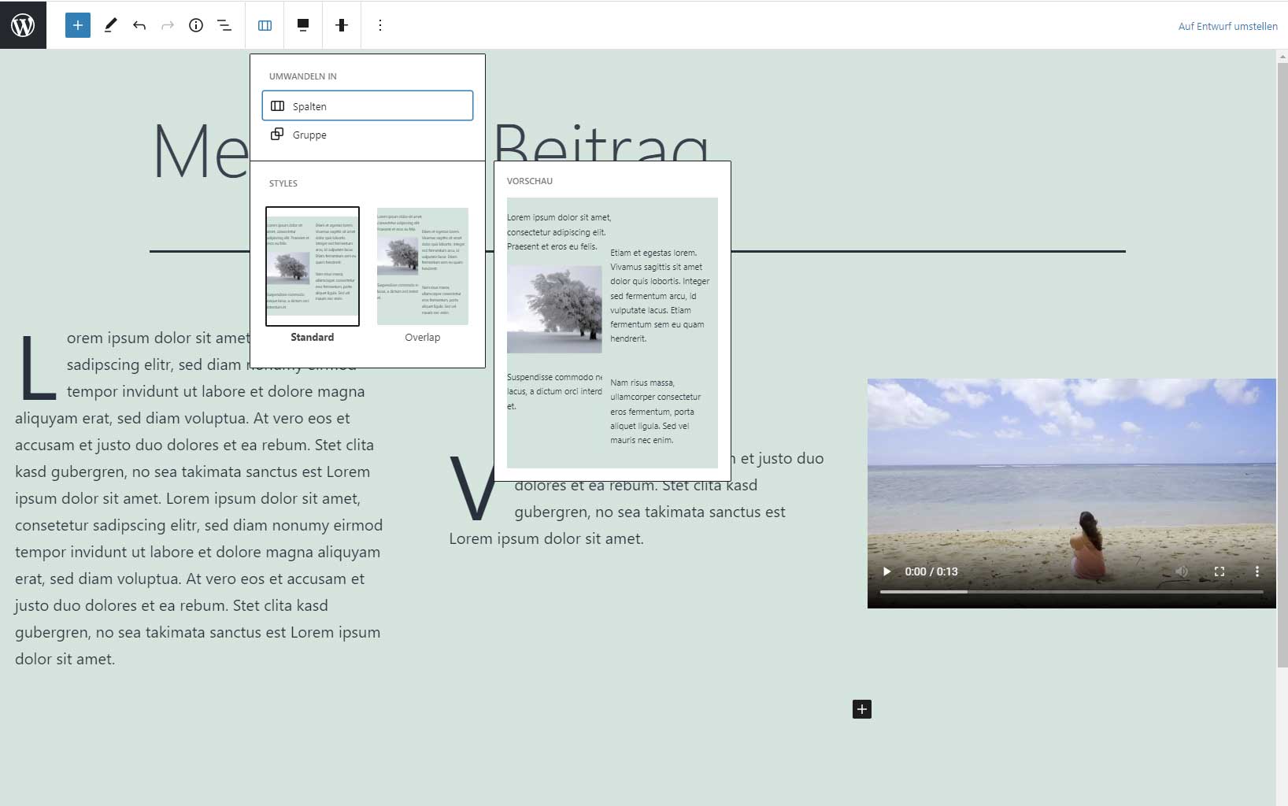The image size is (1288, 806).
Task: Click the black add block button
Action: [x=862, y=709]
